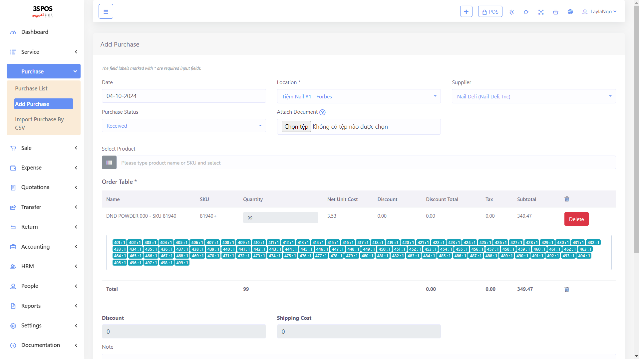Screen dimensions: 639x359
Task: Click the product search input field
Action: (x=366, y=163)
